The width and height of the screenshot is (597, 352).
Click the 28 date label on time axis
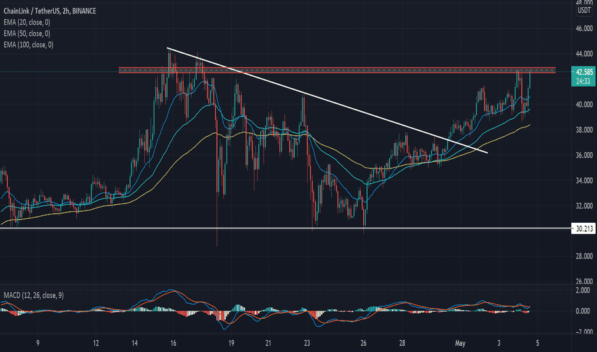pos(402,343)
